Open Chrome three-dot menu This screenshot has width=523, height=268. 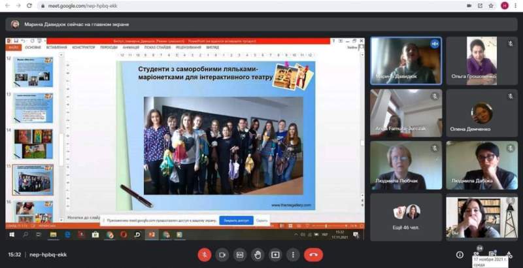[x=515, y=6]
